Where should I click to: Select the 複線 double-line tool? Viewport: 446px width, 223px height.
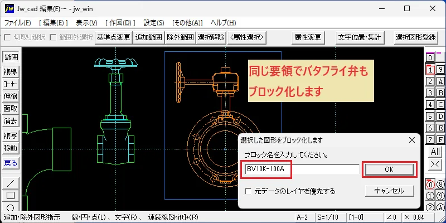click(11, 72)
